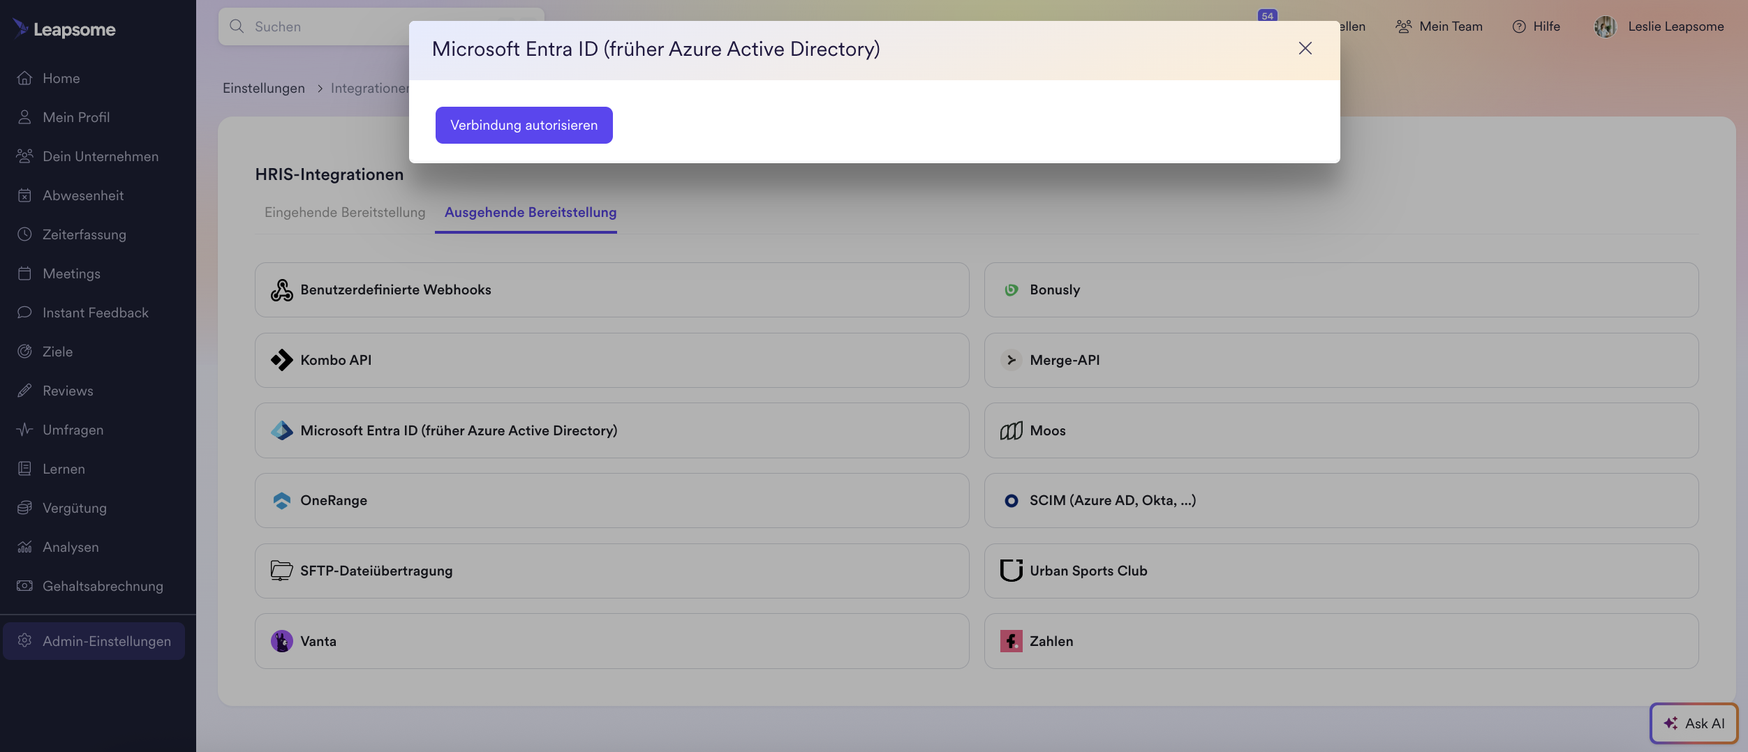1748x752 pixels.
Task: Close the Microsoft Entra ID dialog
Action: pos(1305,48)
